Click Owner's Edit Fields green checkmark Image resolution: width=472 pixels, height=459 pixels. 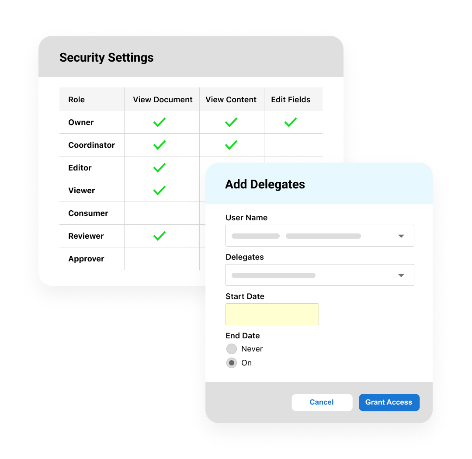[291, 122]
